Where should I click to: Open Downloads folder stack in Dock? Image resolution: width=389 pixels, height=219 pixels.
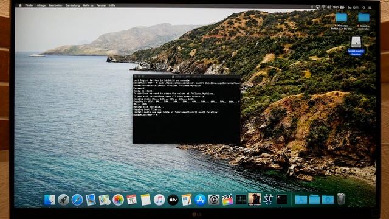[328, 200]
